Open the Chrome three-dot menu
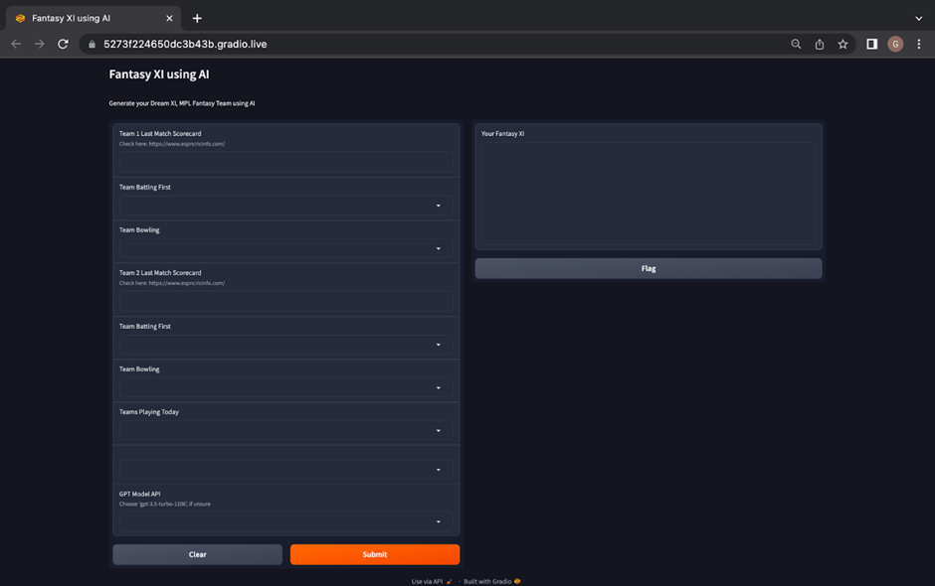The height and width of the screenshot is (586, 935). click(x=918, y=44)
